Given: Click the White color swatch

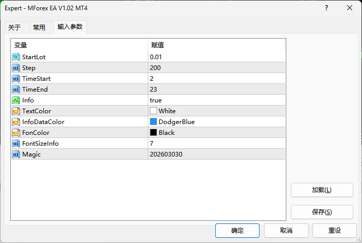Looking at the screenshot, I should click(x=153, y=111).
